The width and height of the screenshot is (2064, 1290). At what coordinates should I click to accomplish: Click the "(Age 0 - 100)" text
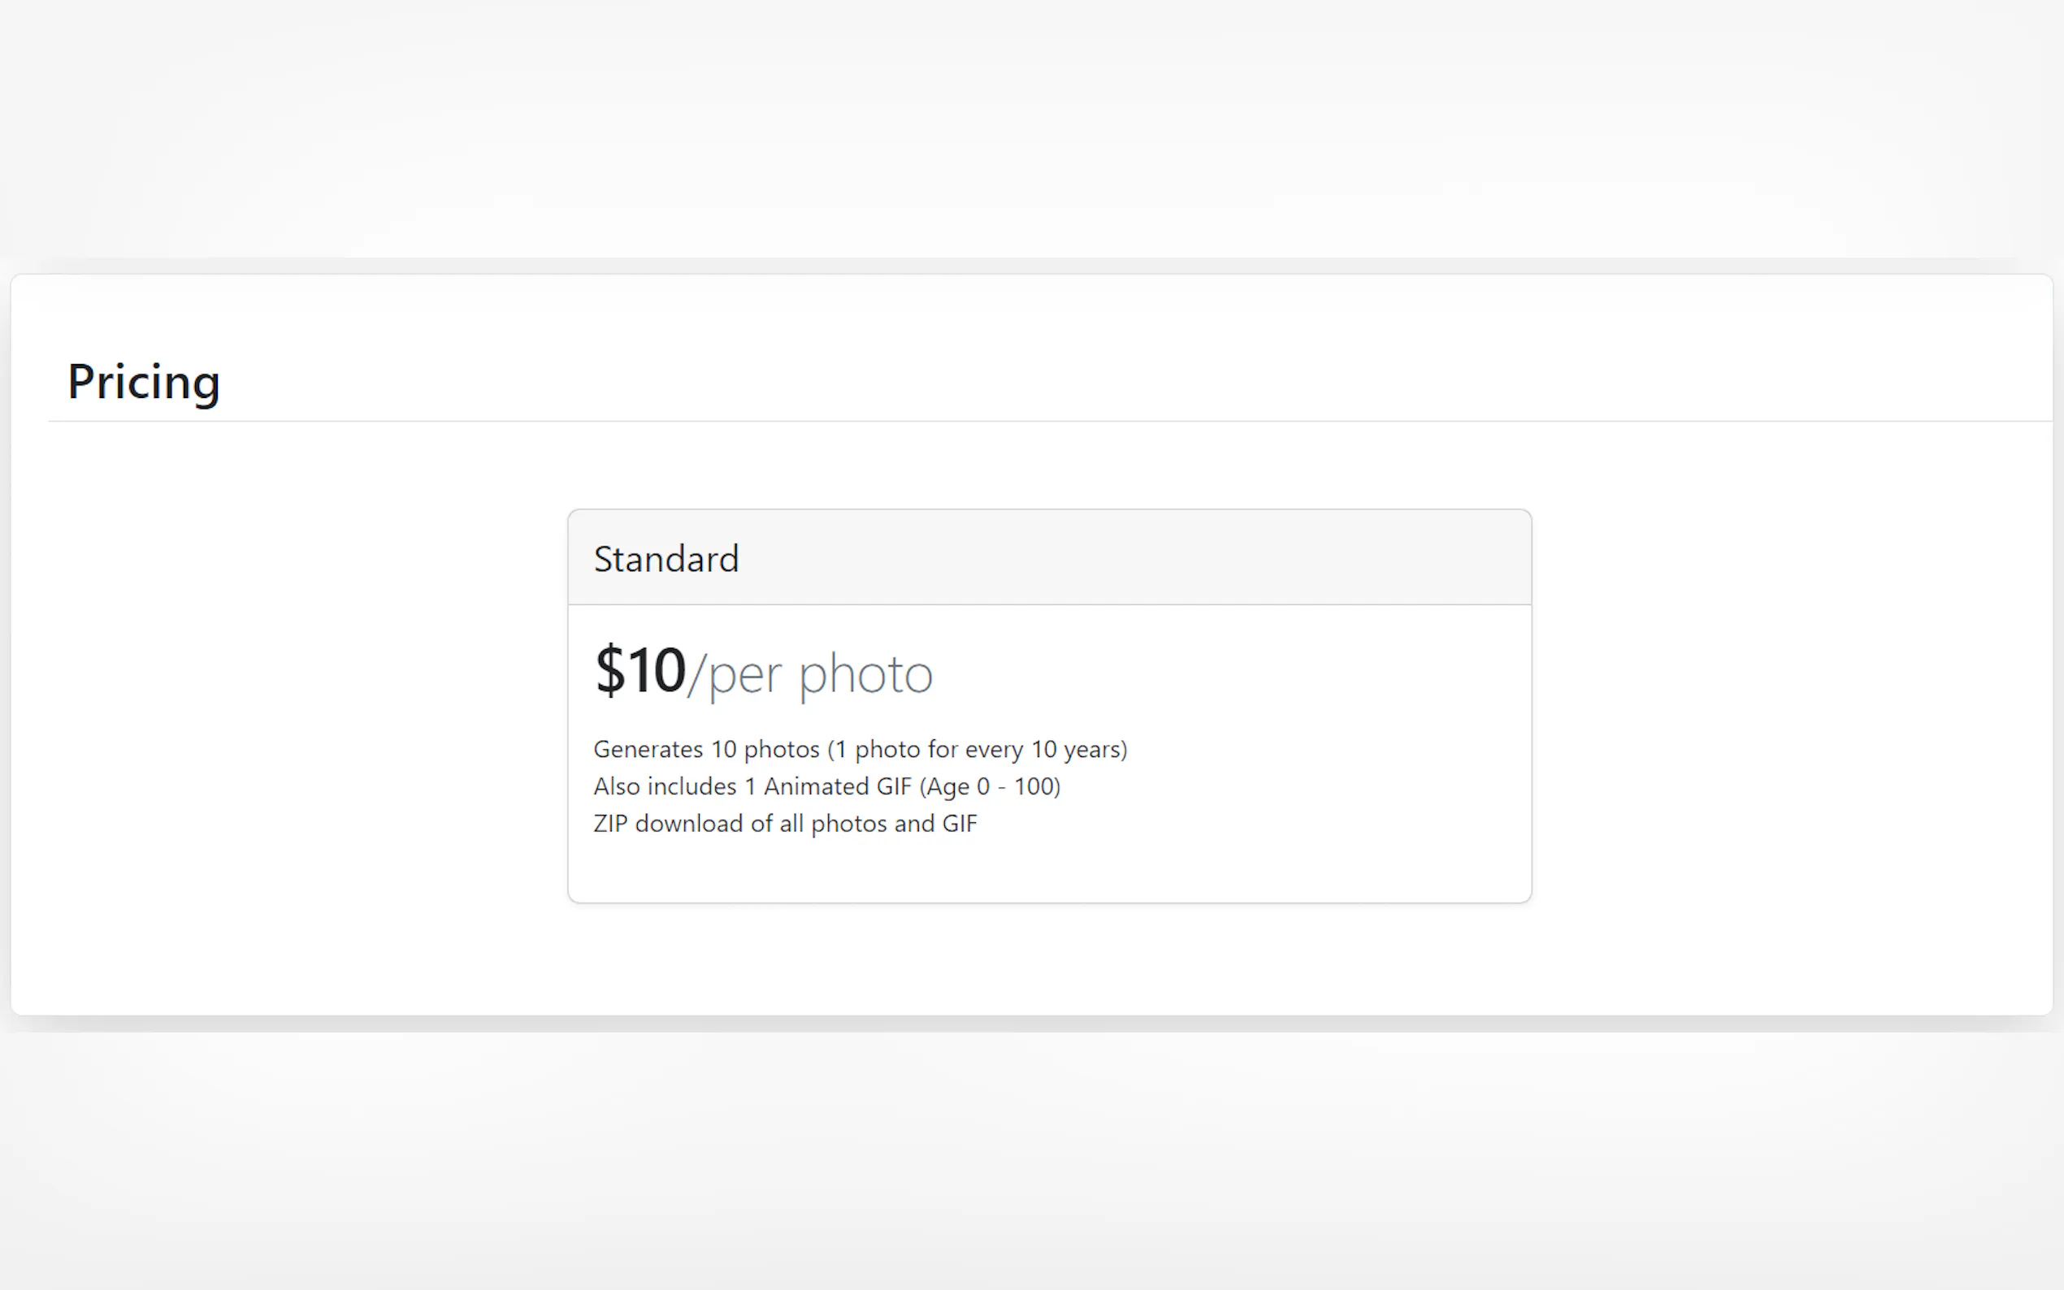coord(990,786)
